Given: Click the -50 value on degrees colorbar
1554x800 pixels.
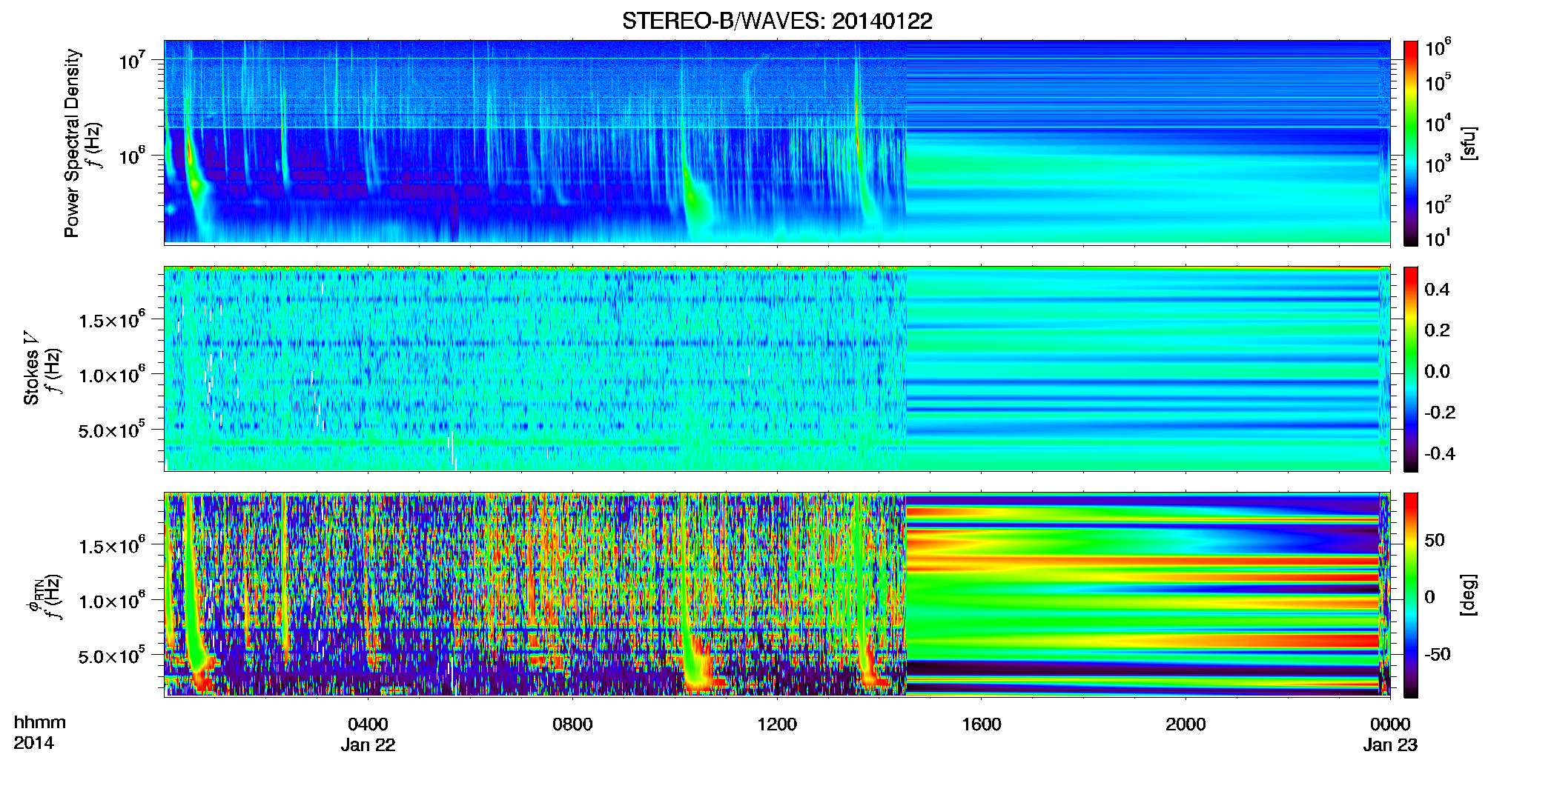Looking at the screenshot, I should pyautogui.click(x=1437, y=654).
